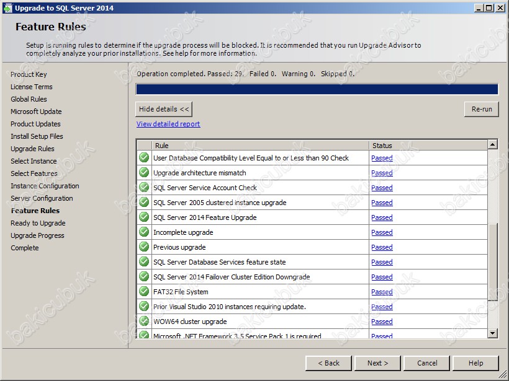The height and width of the screenshot is (381, 509).
Task: Open Help for the Feature Rules page
Action: tap(475, 363)
